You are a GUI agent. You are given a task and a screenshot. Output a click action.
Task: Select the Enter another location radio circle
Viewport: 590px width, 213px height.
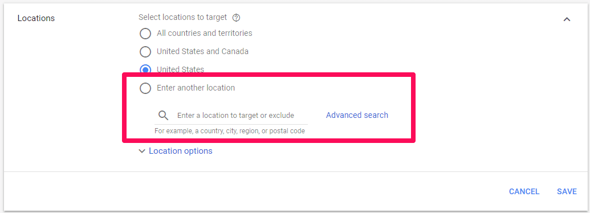click(145, 88)
